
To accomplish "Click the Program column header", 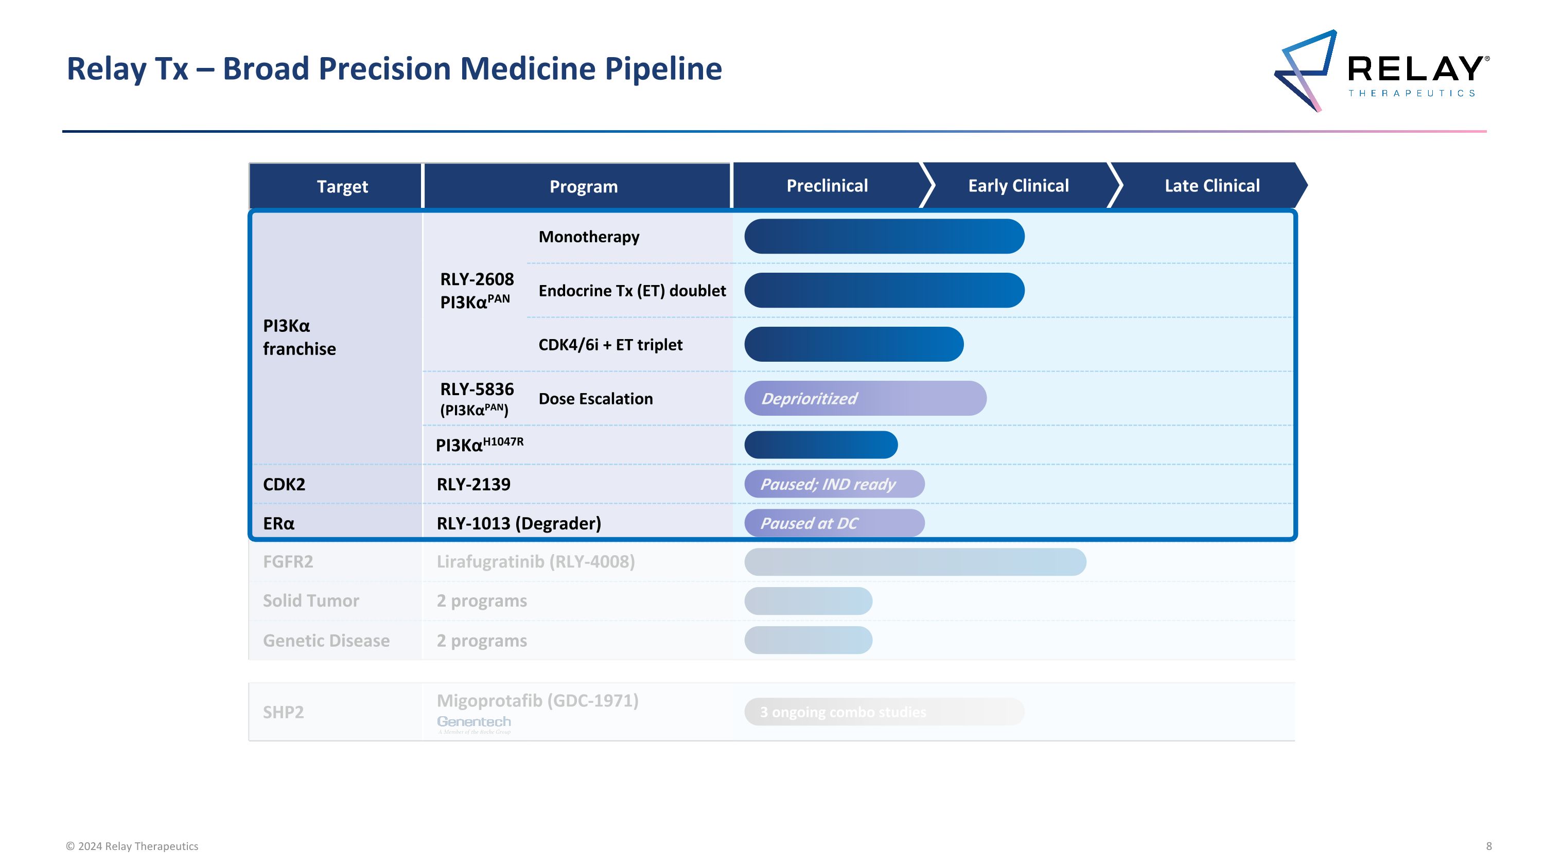I will pos(583,187).
